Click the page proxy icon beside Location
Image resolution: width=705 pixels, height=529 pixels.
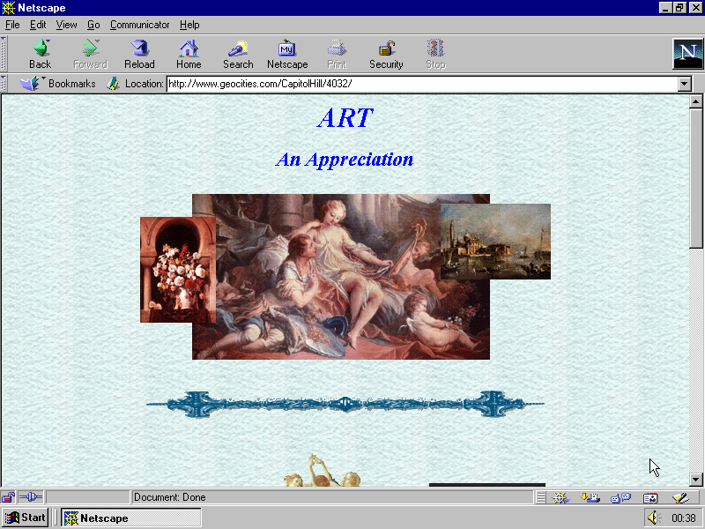click(113, 83)
